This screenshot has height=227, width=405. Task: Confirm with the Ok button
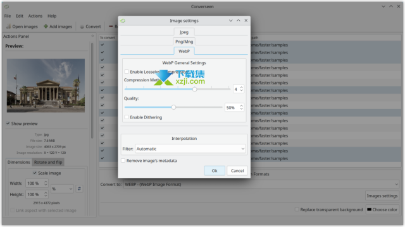pyautogui.click(x=215, y=171)
